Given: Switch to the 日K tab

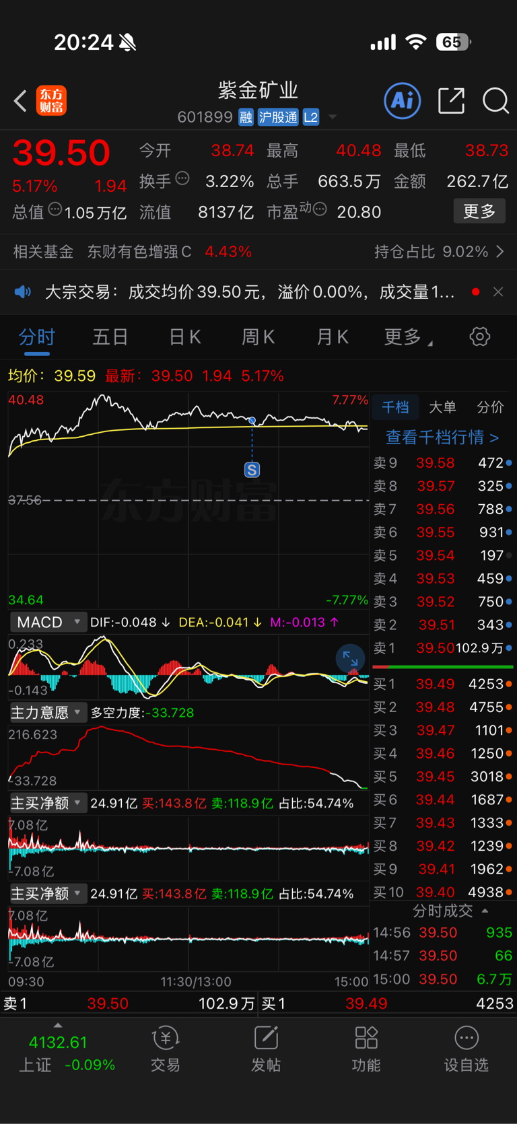Looking at the screenshot, I should tap(184, 337).
